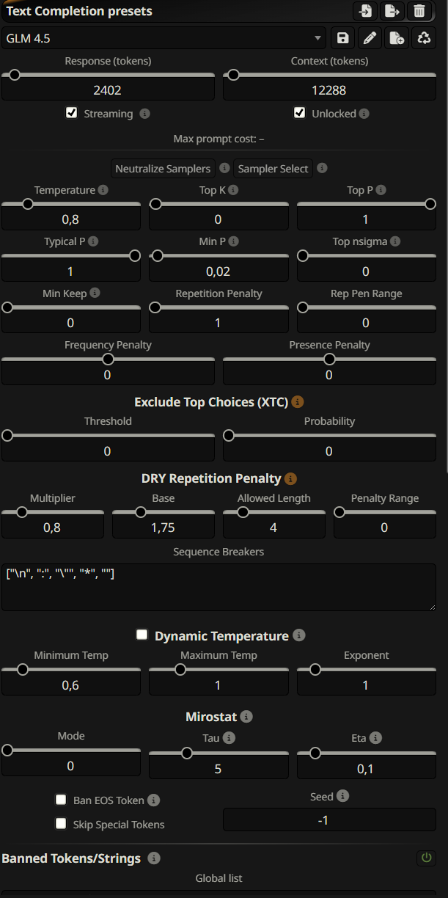Save the current preset with the floppy-disk icon
This screenshot has height=898, width=448.
342,38
